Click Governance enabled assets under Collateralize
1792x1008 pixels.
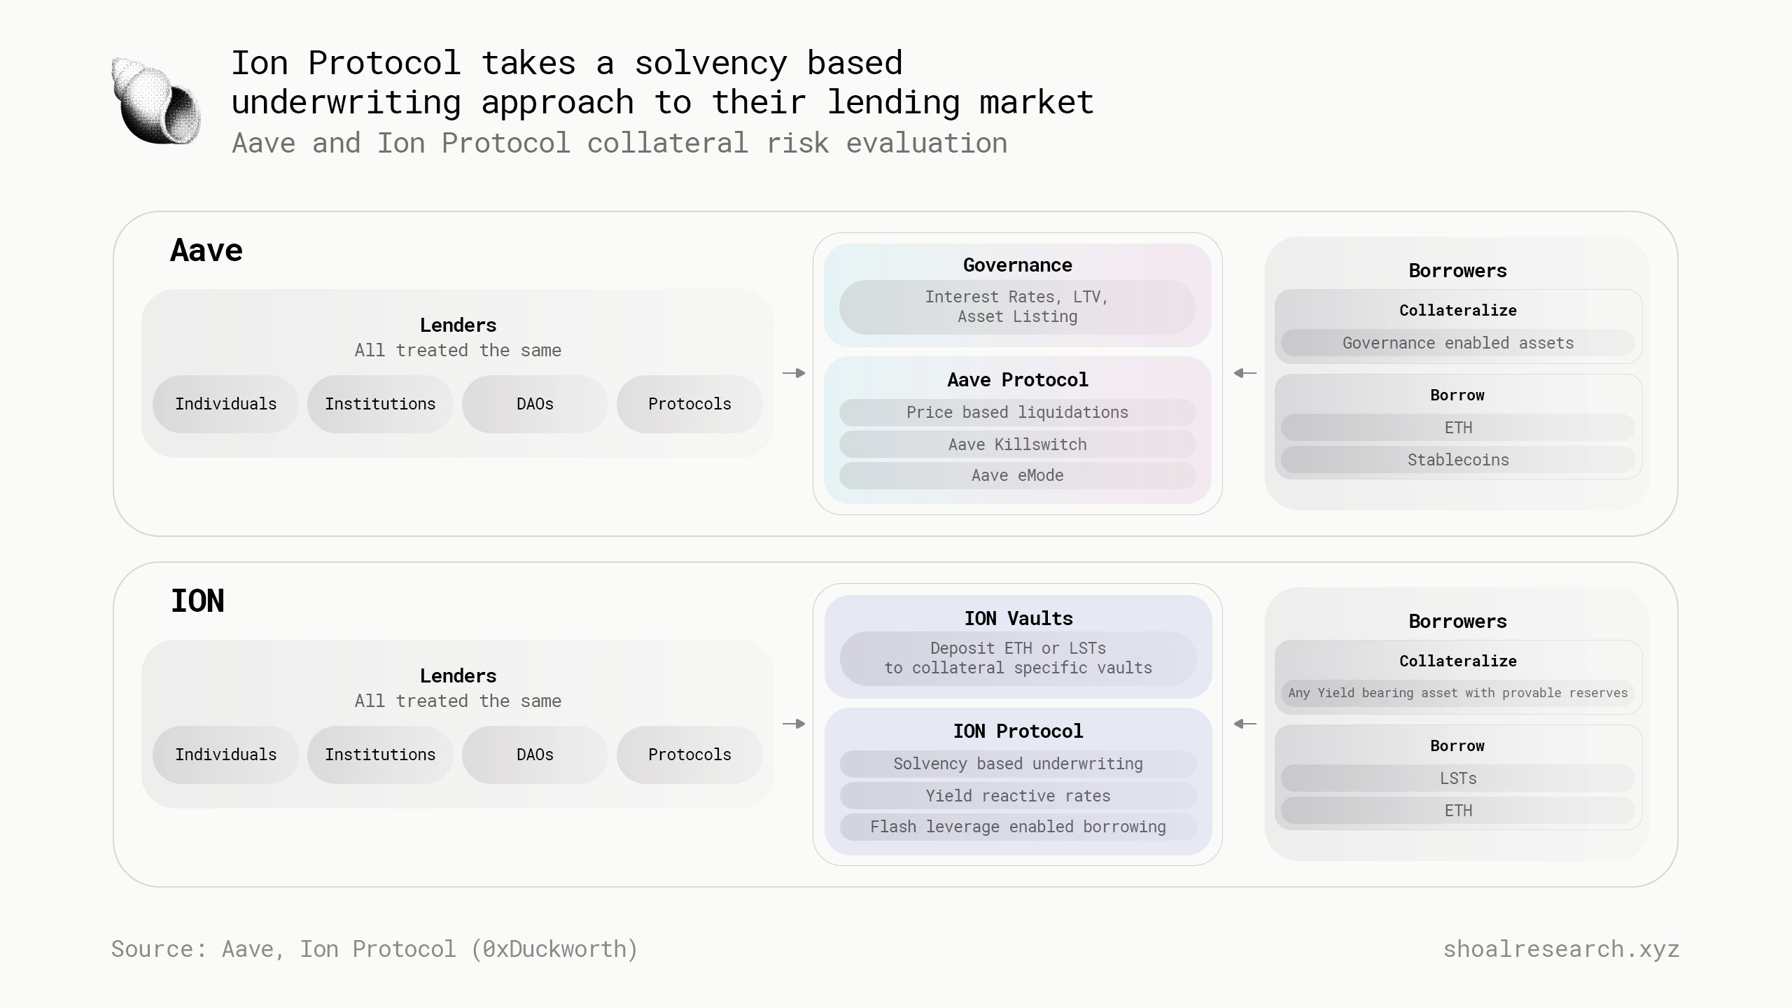click(x=1458, y=343)
